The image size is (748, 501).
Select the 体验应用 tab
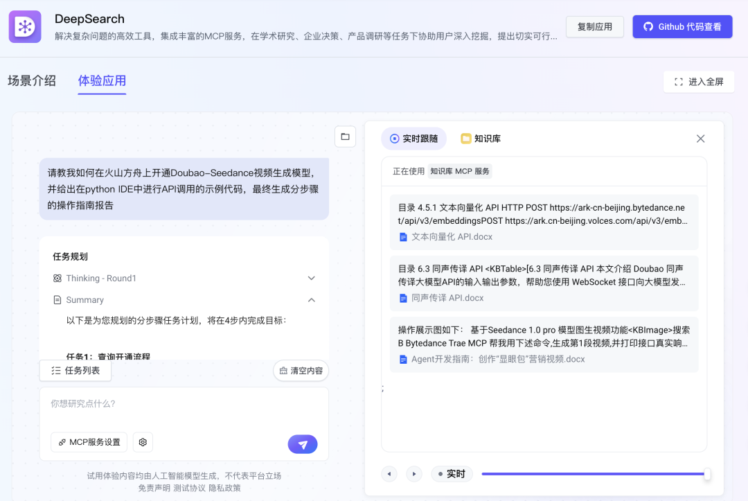tap(102, 80)
